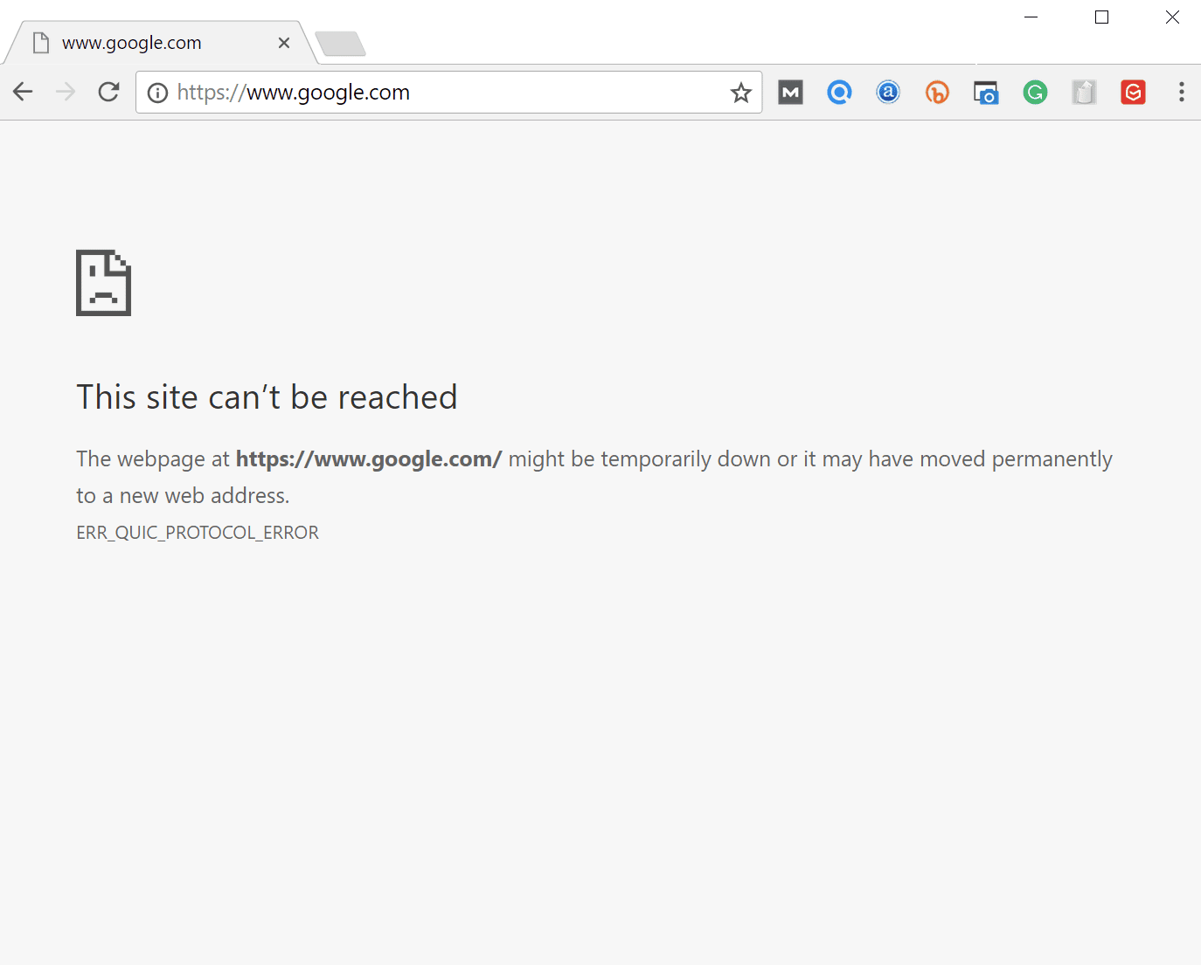The height and width of the screenshot is (965, 1201).
Task: Open the Amazon Assistant extension
Action: pyautogui.click(x=888, y=92)
